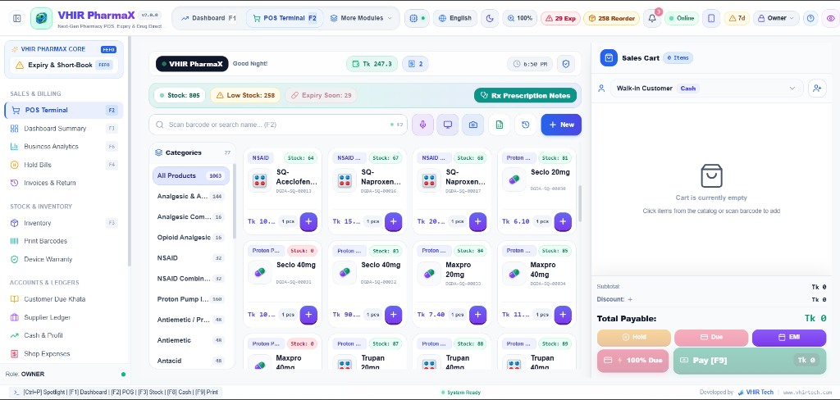Add discount with the plus sign
Viewport: 840px width, 400px height.
tap(630, 300)
